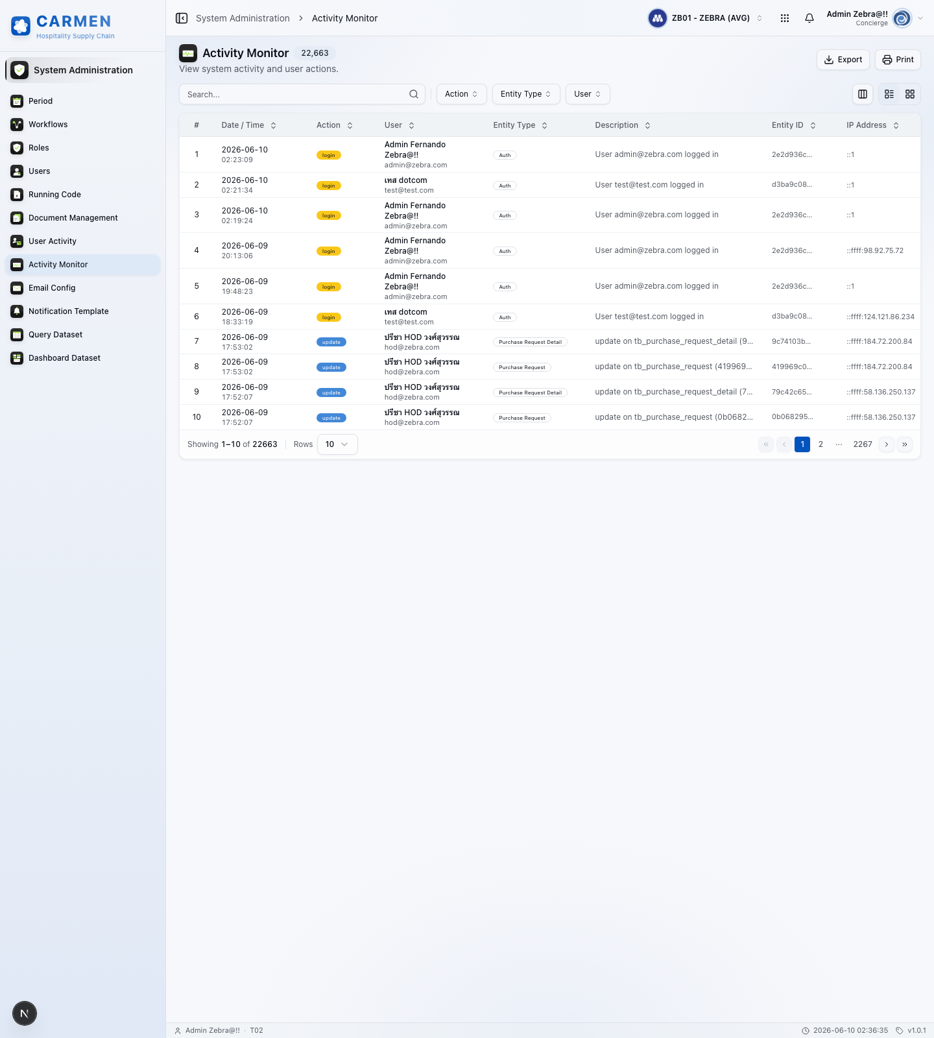Viewport: 934px width, 1038px height.
Task: Click the ZB01 business unit logo
Action: 658,18
